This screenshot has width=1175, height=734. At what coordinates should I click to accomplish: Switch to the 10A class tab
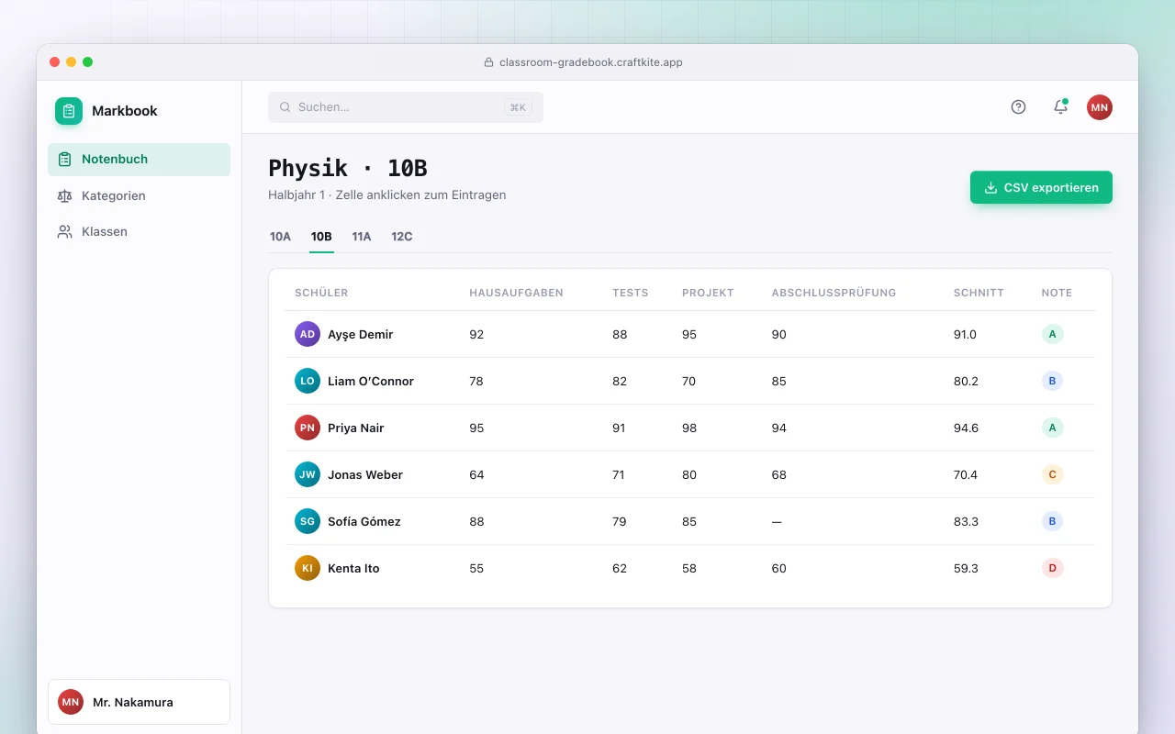point(280,237)
